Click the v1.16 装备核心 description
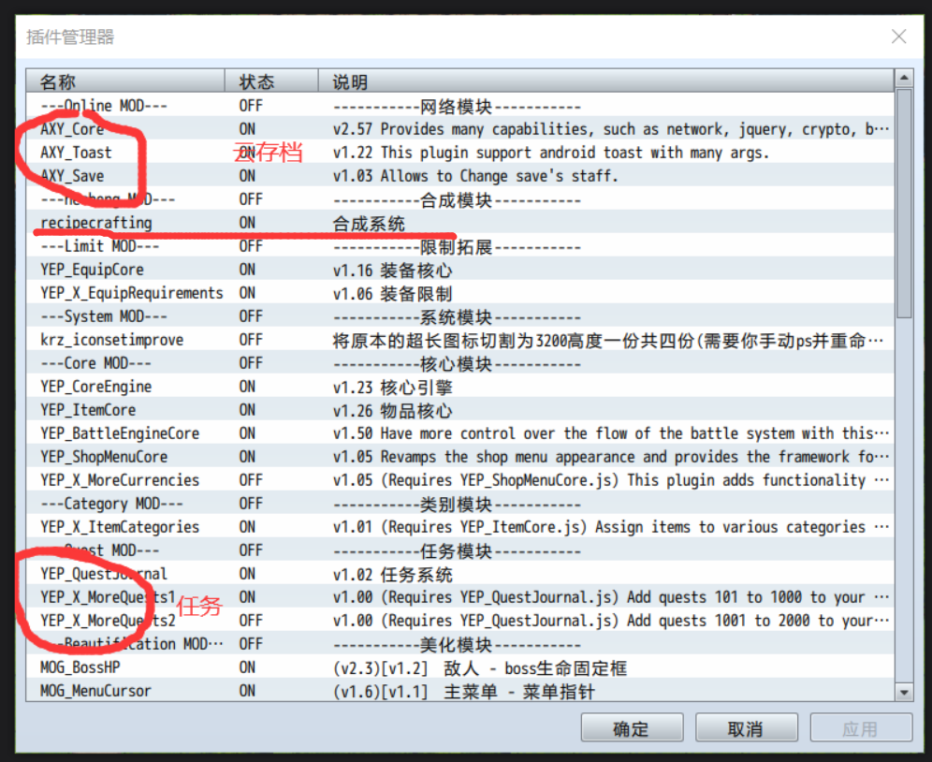 [392, 271]
